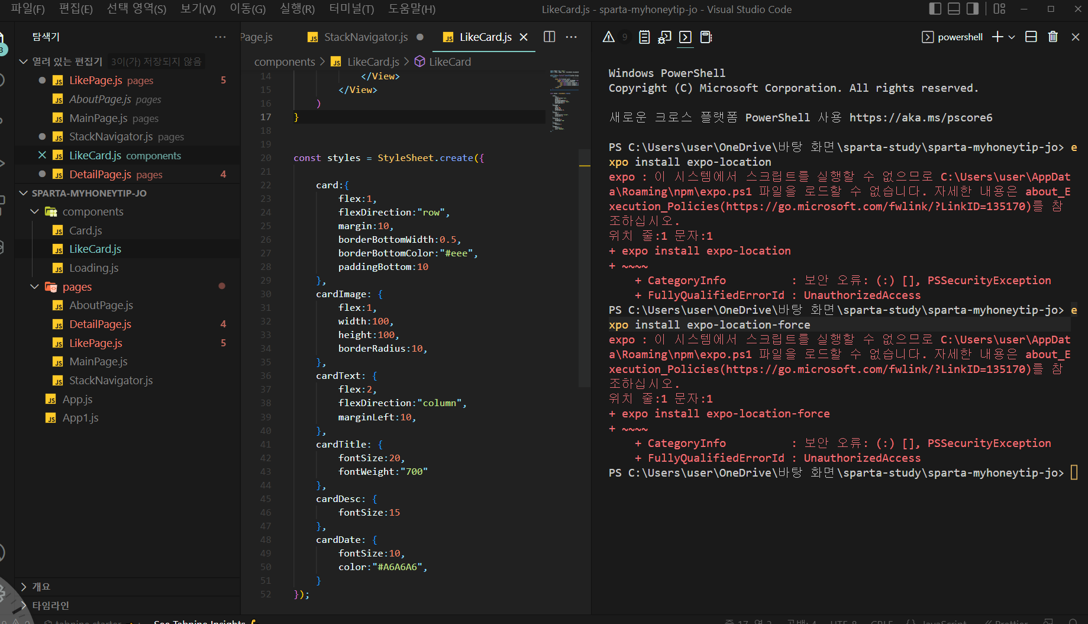1088x624 pixels.
Task: Click the code minimap preview
Action: [x=564, y=100]
